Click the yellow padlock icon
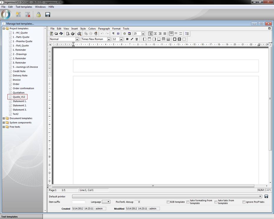This screenshot has height=219, width=274. coord(38,14)
